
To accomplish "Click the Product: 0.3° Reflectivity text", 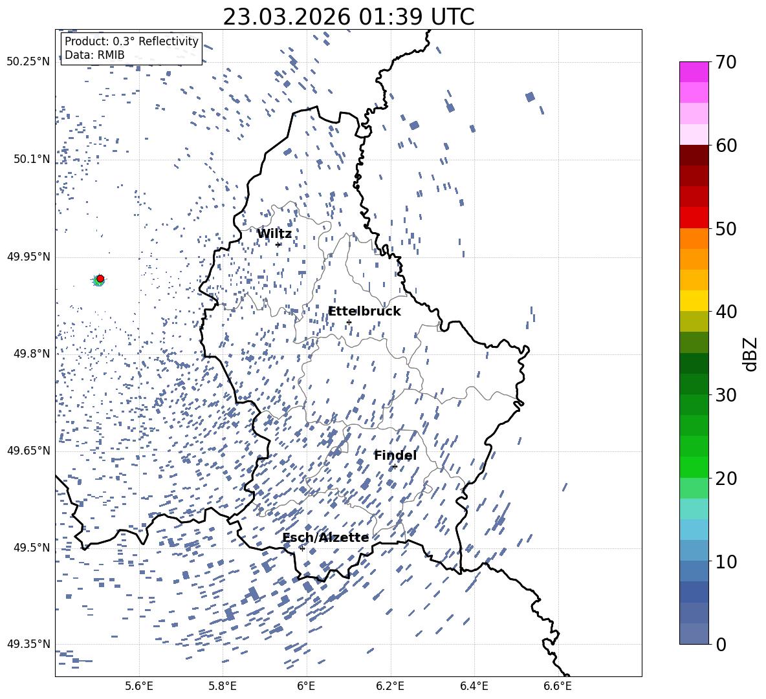I will point(131,41).
